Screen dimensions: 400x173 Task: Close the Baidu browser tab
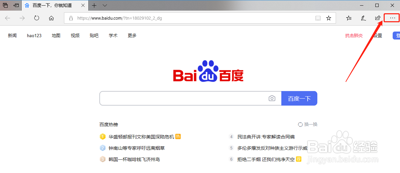click(x=83, y=5)
